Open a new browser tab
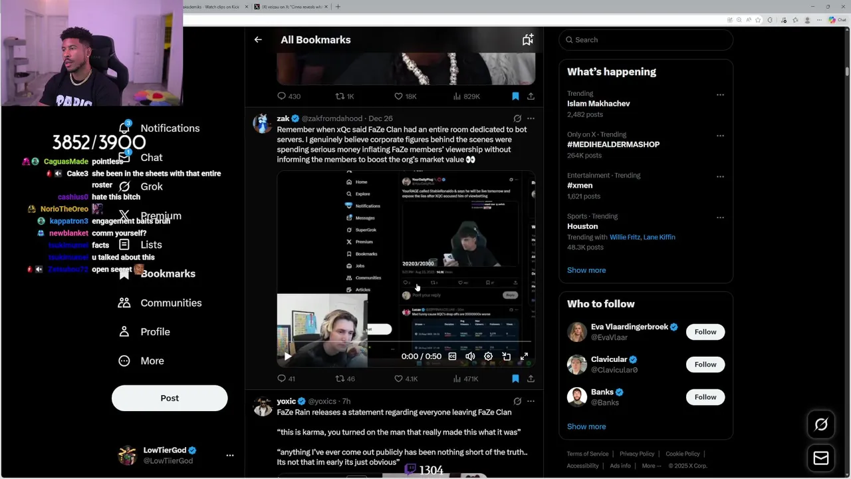This screenshot has height=479, width=851. pyautogui.click(x=338, y=7)
